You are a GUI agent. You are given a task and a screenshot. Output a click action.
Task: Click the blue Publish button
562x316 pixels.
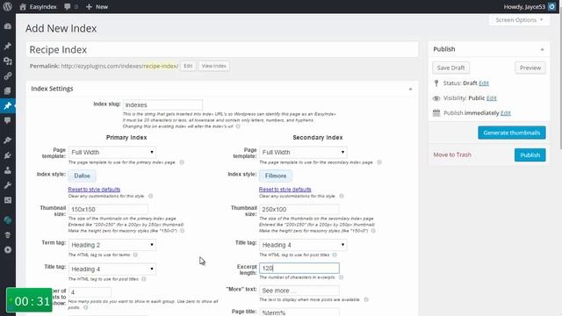[530, 154]
